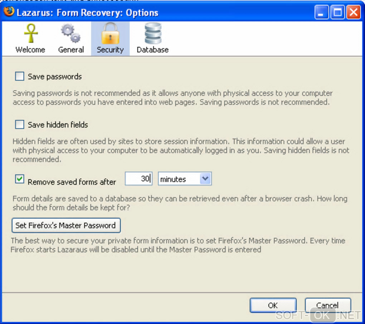Click text 'The best way to secure your private'
The image size is (365, 324).
pyautogui.click(x=72, y=240)
